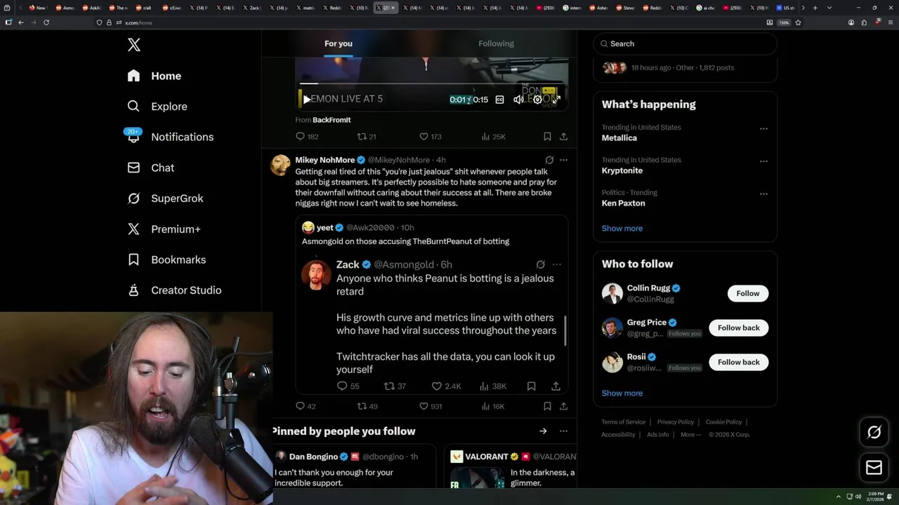Click the X logo in the sidebar
The image size is (899, 505).
(134, 46)
